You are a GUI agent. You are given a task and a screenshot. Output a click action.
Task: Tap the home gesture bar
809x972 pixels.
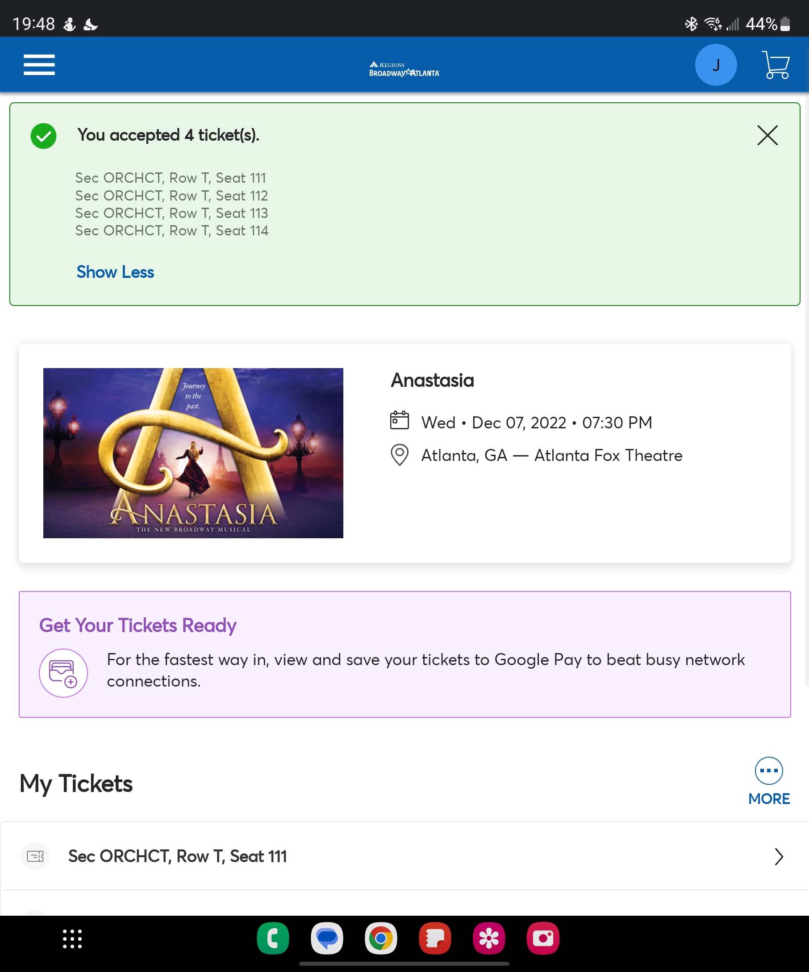pyautogui.click(x=404, y=964)
